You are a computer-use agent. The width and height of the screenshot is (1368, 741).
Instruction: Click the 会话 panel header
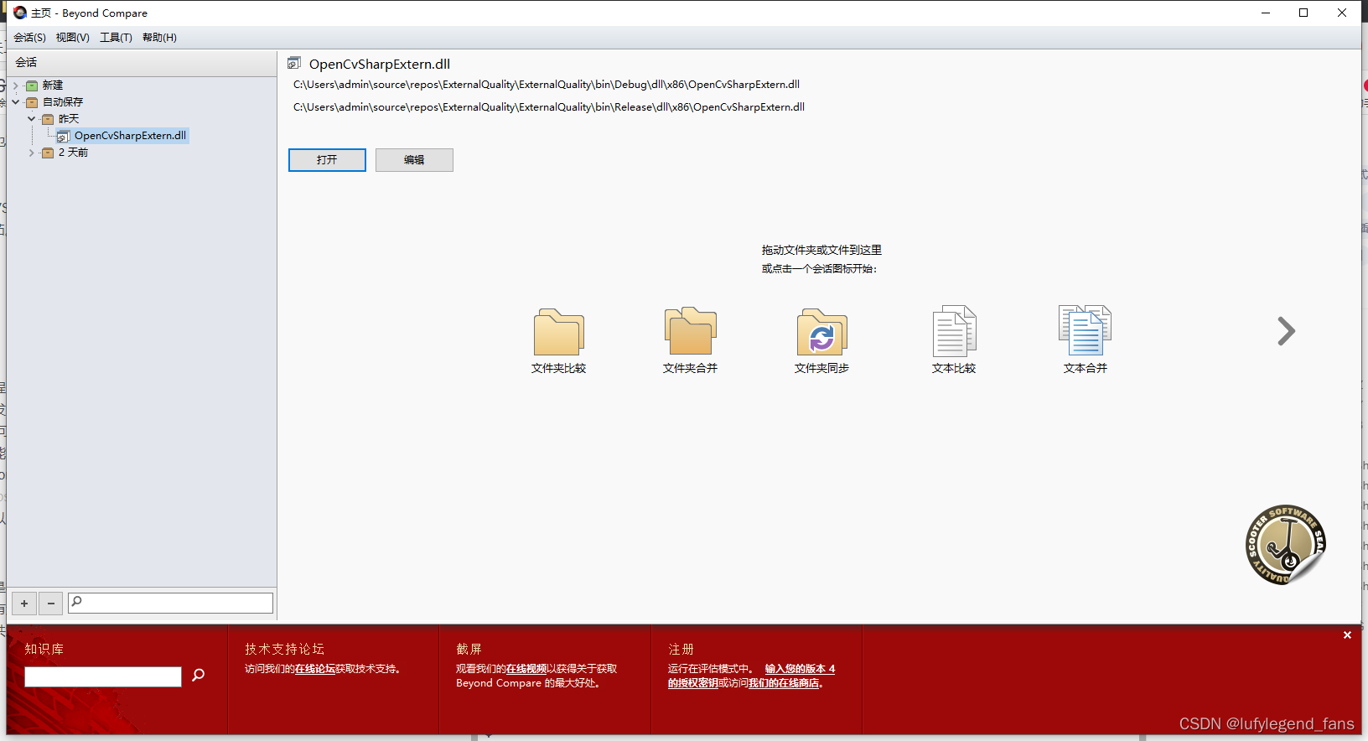pyautogui.click(x=142, y=63)
